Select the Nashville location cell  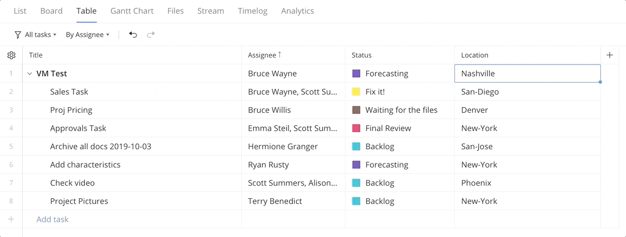coord(527,73)
